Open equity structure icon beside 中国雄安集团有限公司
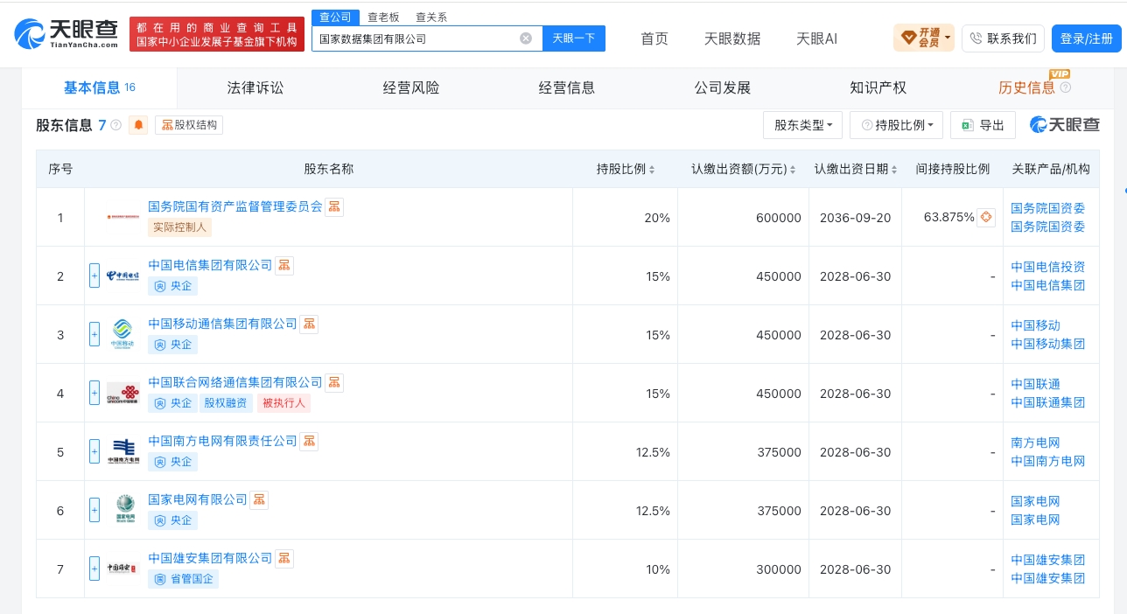 [x=284, y=559]
